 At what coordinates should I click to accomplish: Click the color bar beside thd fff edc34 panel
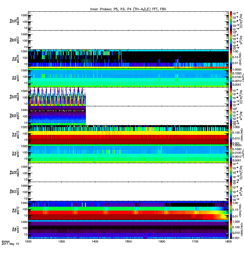(231, 97)
